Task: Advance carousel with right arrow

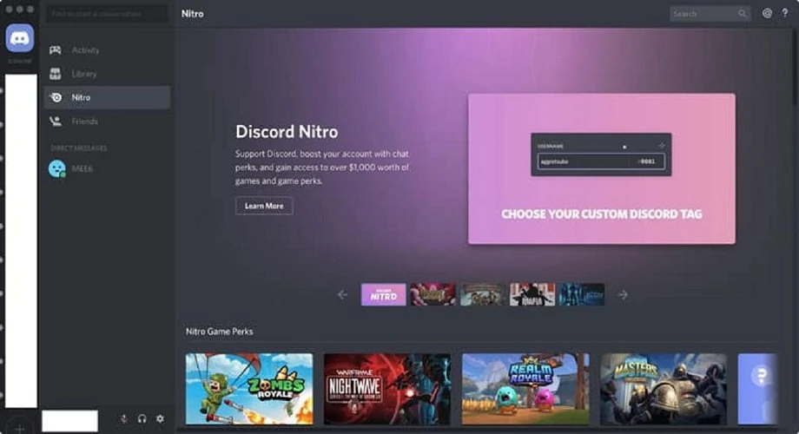Action: (x=623, y=295)
